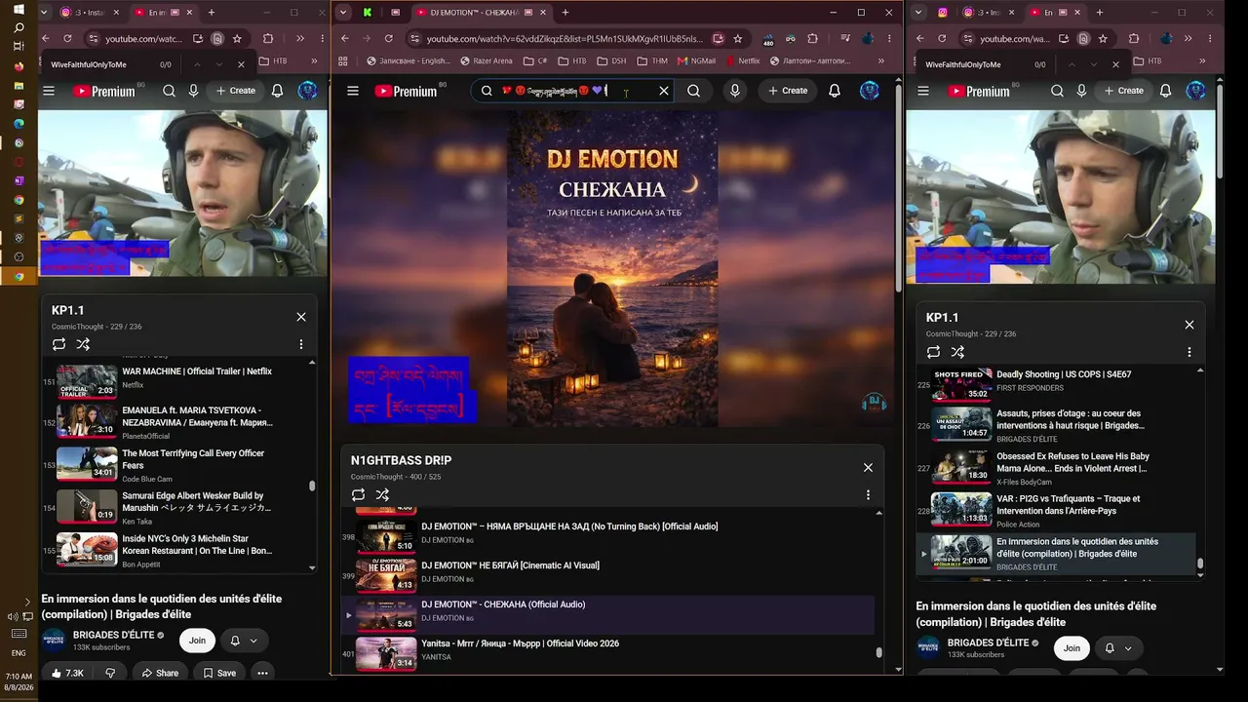Open notifications bell in center YouTube window
This screenshot has height=702, width=1248.
click(x=835, y=91)
